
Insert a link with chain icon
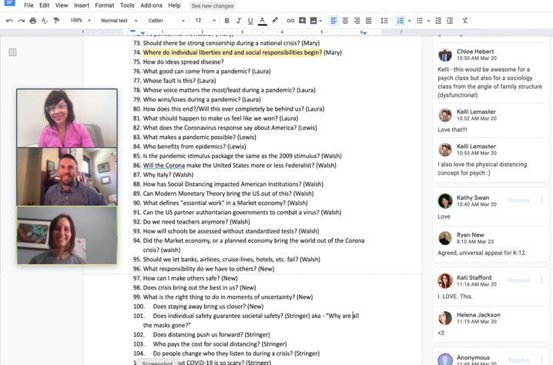(x=290, y=21)
